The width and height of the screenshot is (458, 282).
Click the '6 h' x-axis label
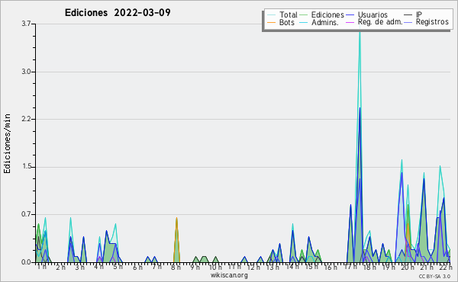point(137,268)
